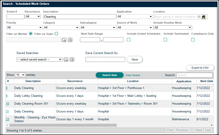The height and width of the screenshot is (135, 219).
Task: Sort by the Application column header
Action: tap(184, 81)
